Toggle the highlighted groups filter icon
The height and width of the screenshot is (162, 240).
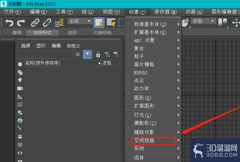(x=20, y=113)
